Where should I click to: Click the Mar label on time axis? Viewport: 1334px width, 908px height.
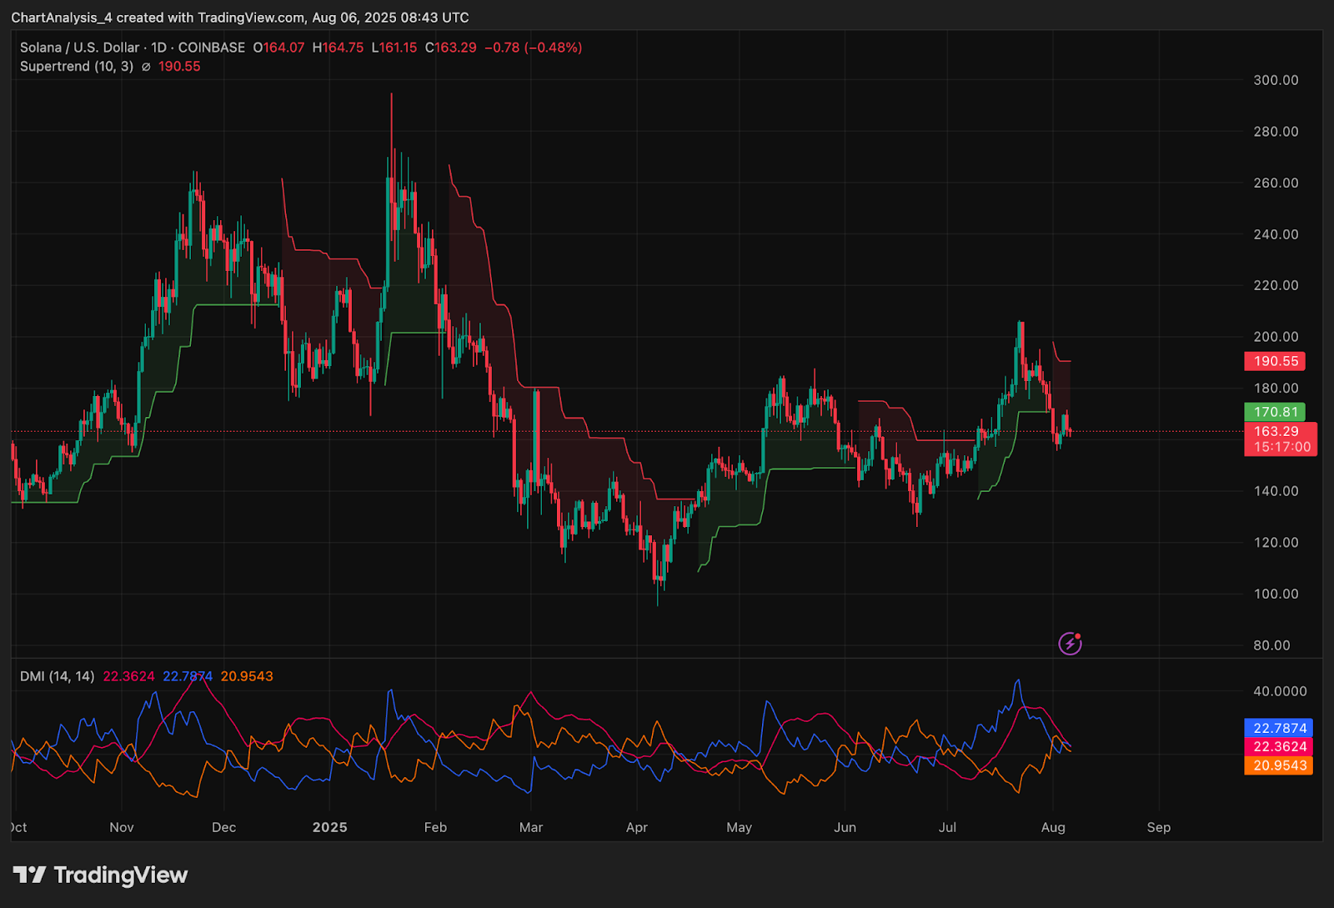click(x=531, y=827)
